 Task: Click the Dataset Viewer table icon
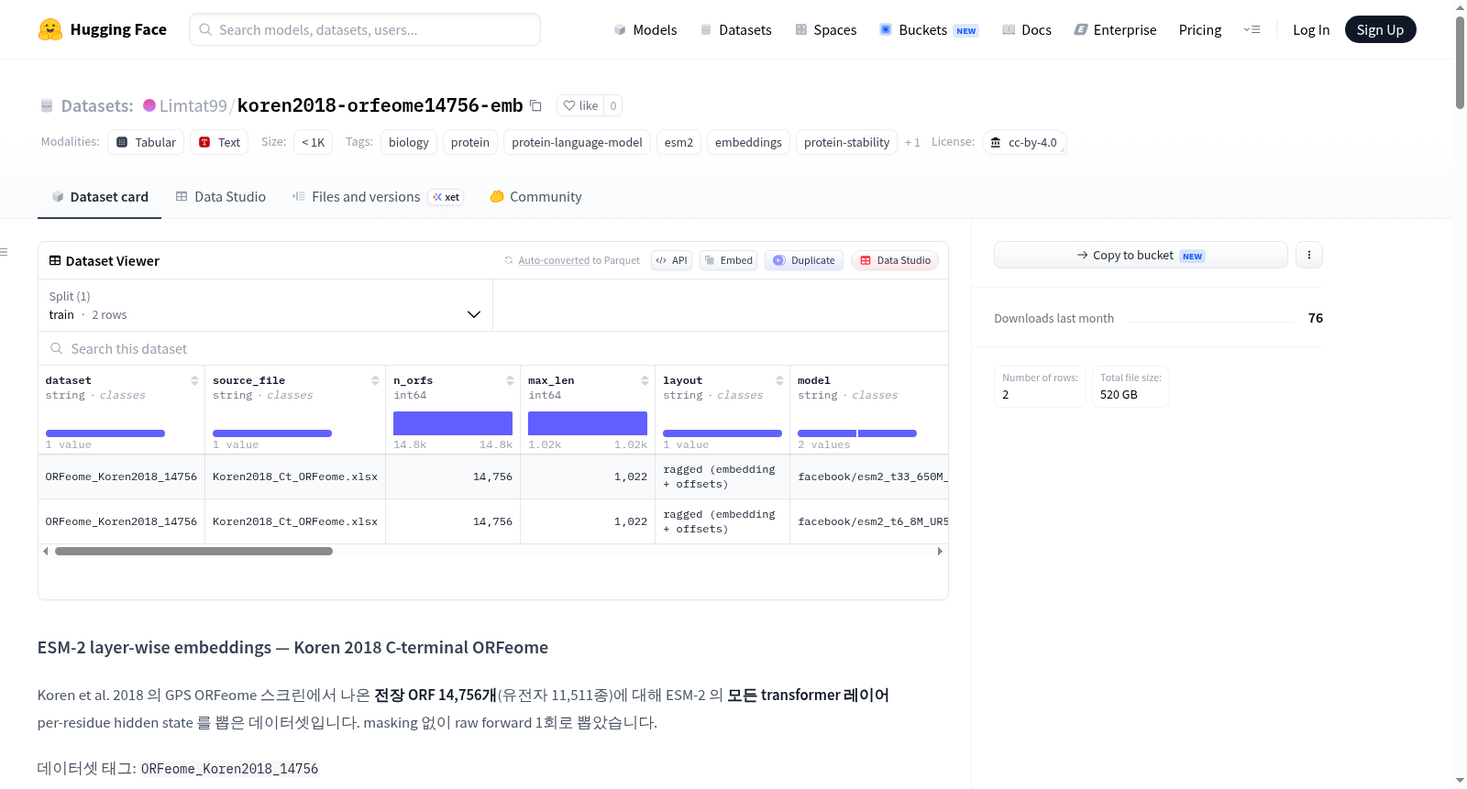click(x=55, y=261)
